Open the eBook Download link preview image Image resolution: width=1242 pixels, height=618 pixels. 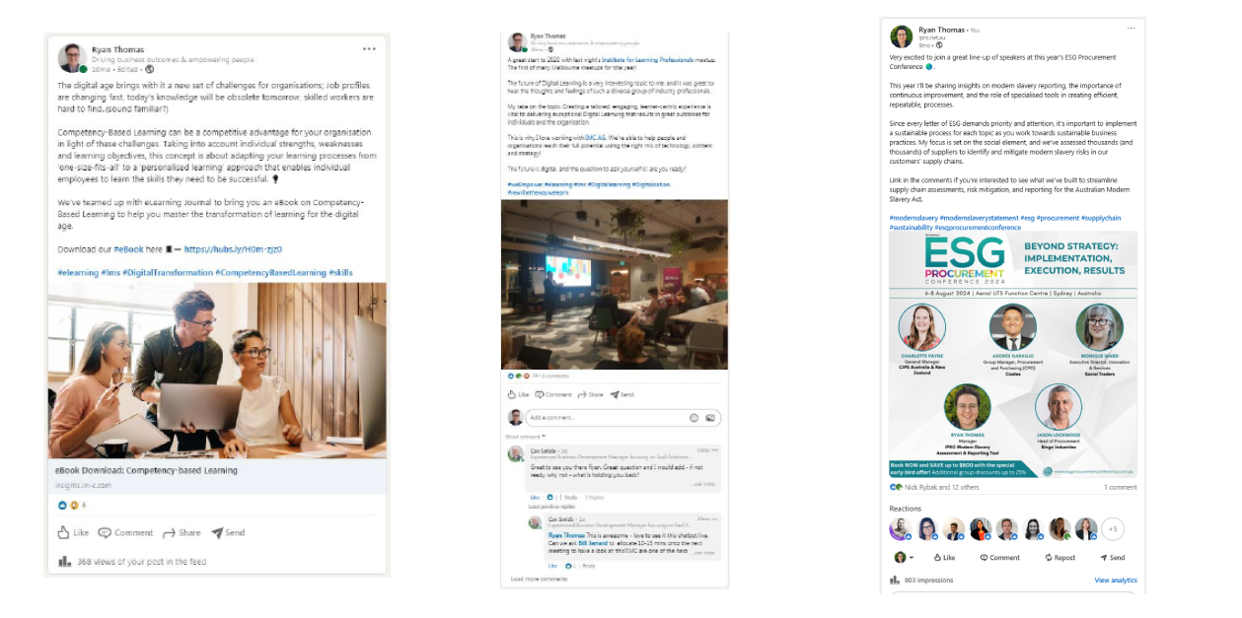[217, 371]
